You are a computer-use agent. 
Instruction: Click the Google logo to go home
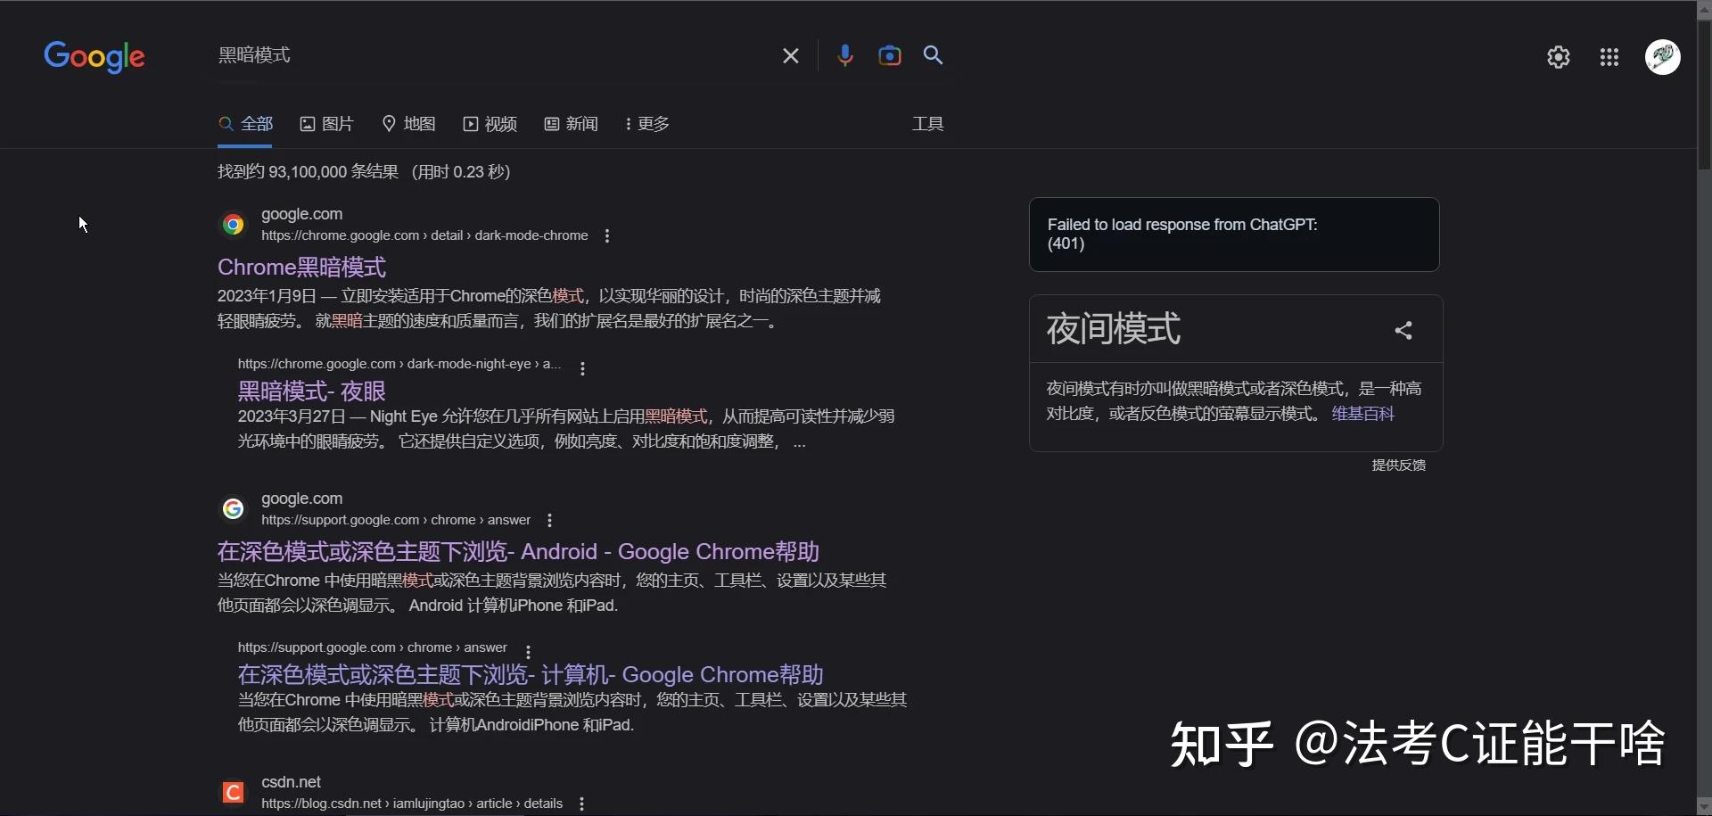(x=95, y=56)
